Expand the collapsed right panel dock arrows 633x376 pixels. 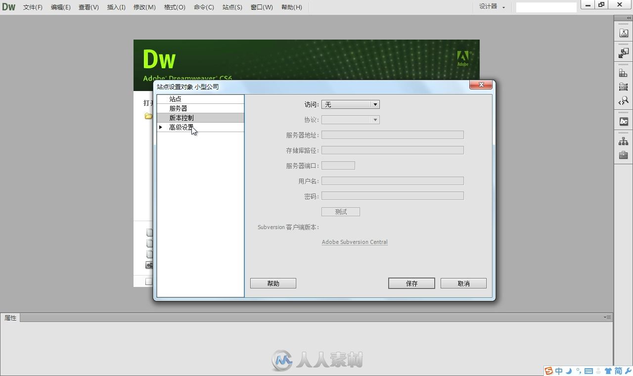click(629, 18)
